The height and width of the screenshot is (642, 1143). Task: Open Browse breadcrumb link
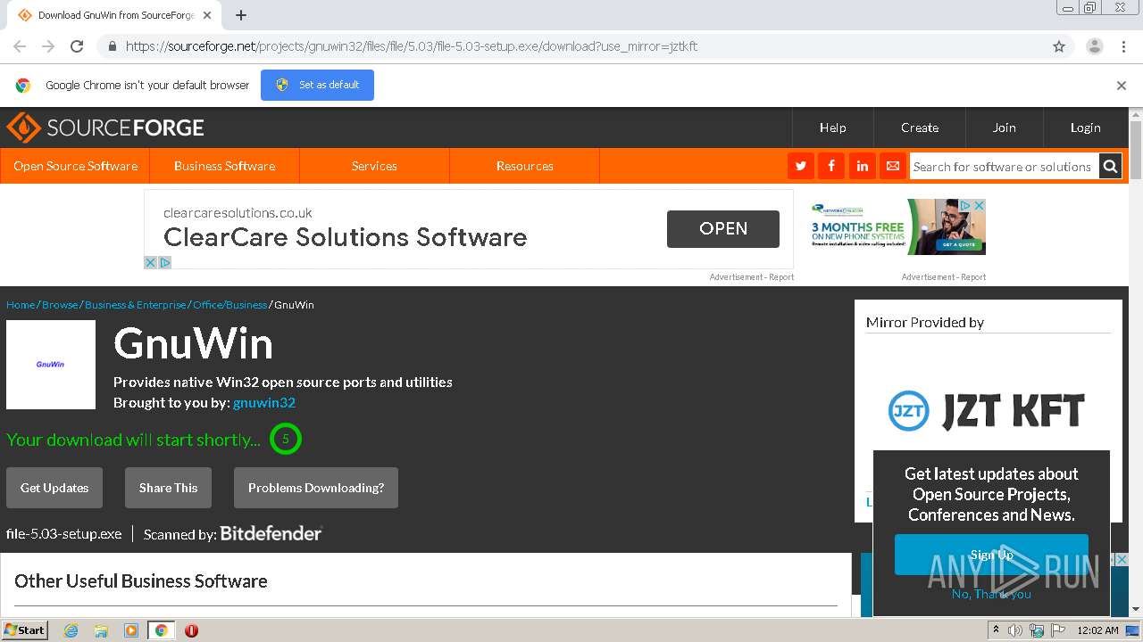[x=60, y=305]
